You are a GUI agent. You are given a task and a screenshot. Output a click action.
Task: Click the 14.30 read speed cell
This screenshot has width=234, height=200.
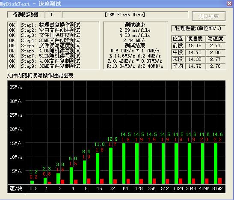195,59
